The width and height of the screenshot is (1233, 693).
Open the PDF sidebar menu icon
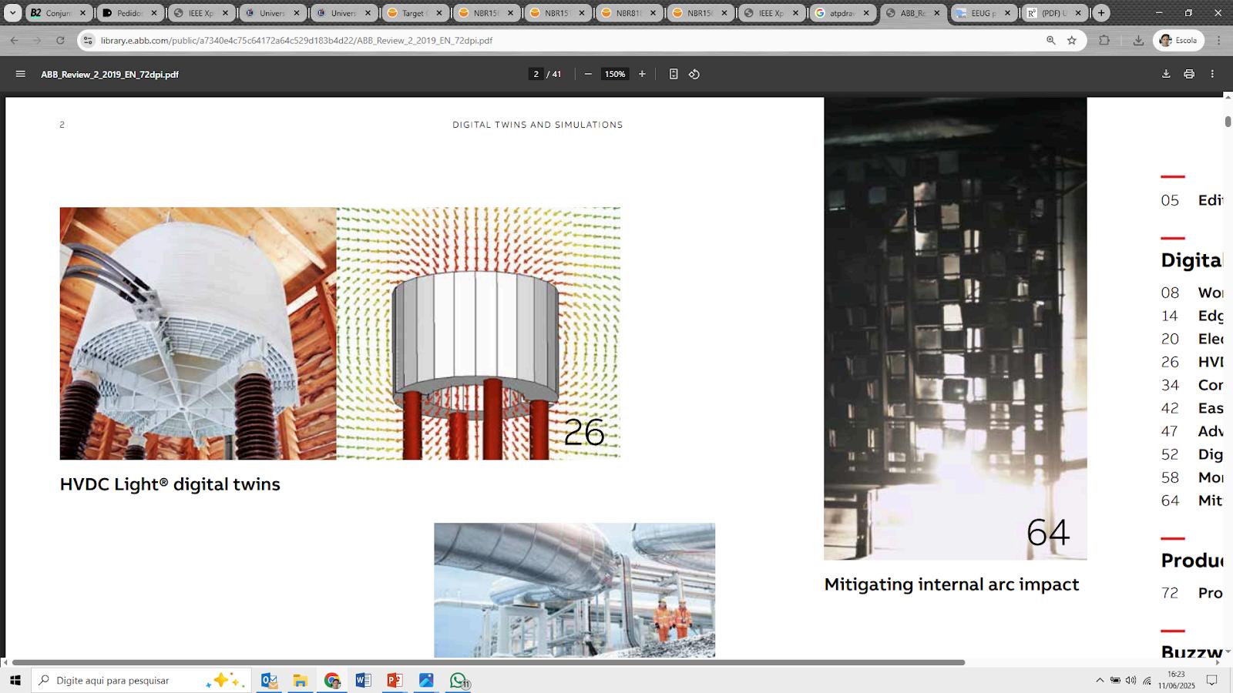21,74
